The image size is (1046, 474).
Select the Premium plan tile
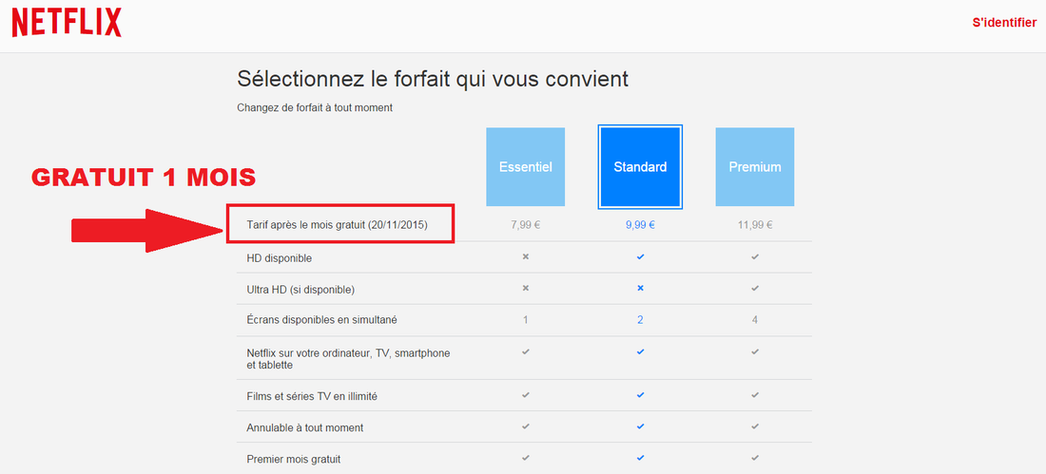point(754,166)
